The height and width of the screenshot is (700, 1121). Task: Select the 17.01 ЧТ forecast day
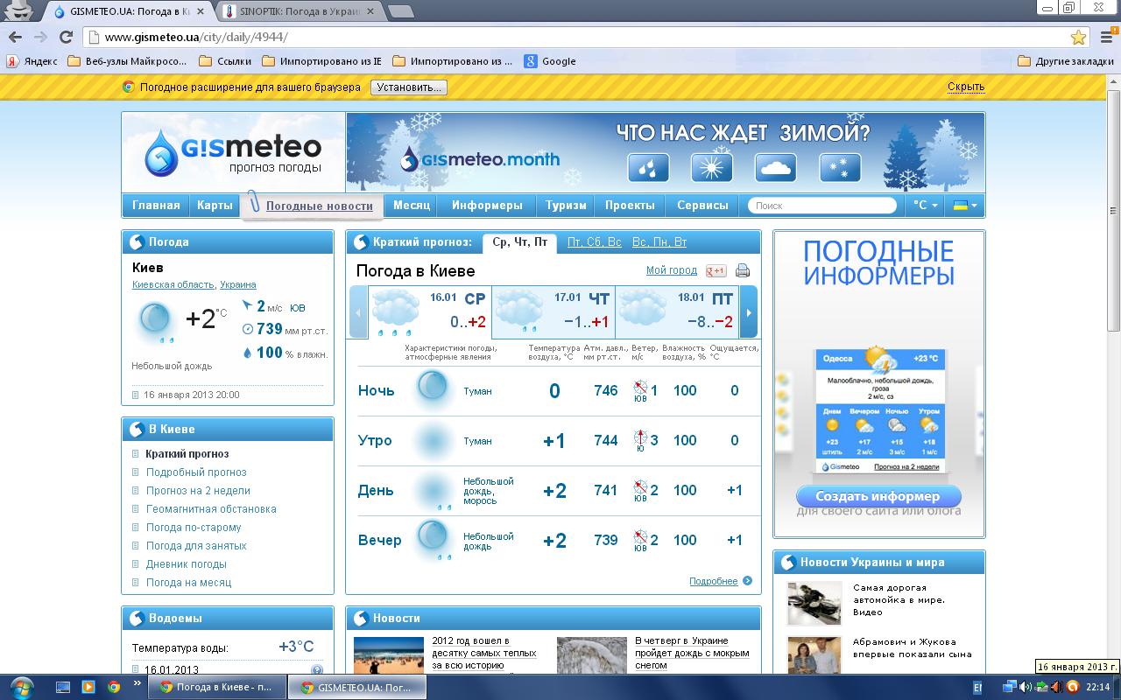tap(553, 311)
